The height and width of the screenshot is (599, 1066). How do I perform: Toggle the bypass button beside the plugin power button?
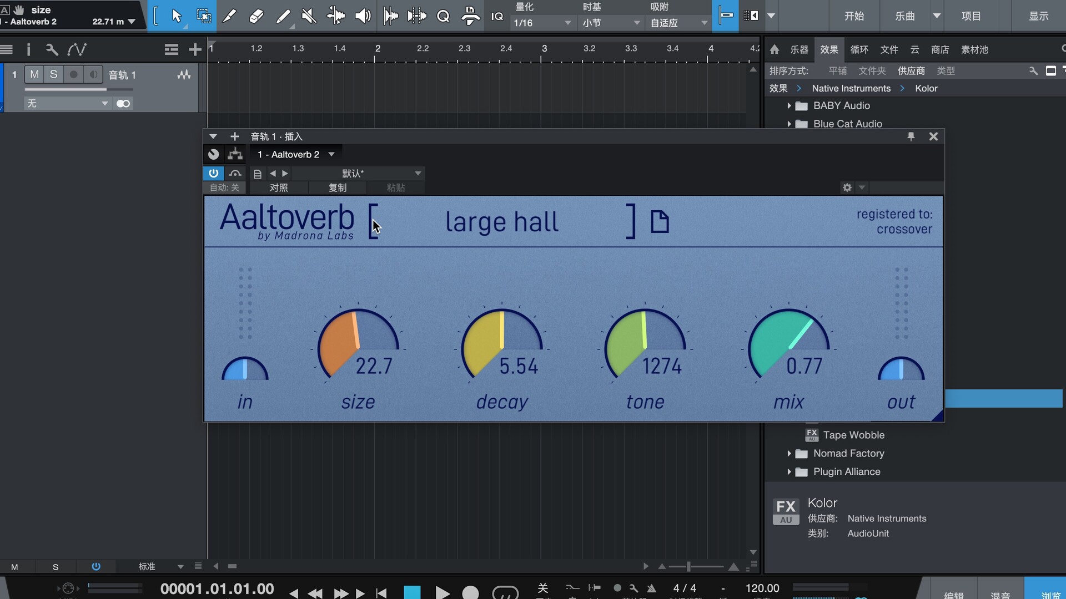click(235, 173)
